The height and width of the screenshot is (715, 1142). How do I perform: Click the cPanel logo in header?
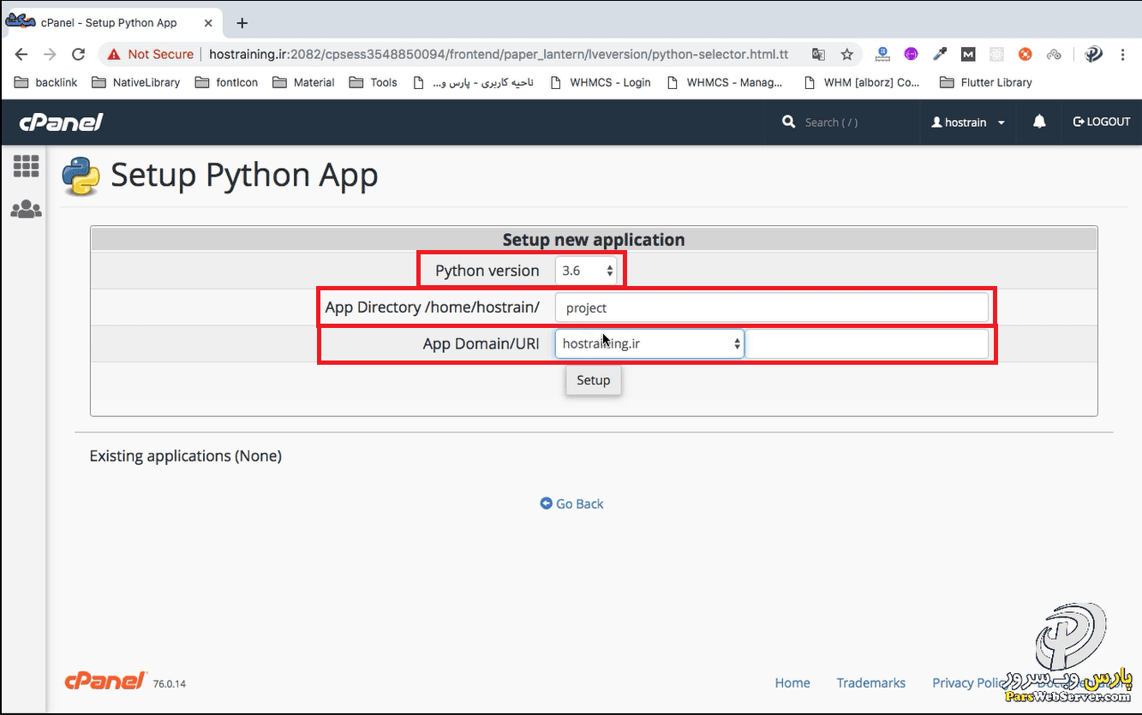(x=61, y=122)
